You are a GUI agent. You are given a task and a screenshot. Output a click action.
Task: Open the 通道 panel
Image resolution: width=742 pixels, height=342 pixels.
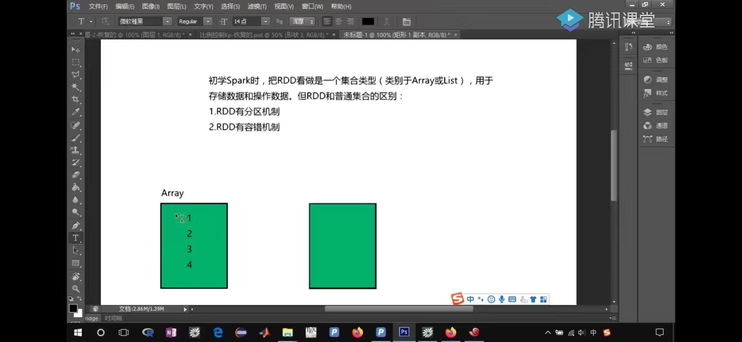click(x=656, y=126)
